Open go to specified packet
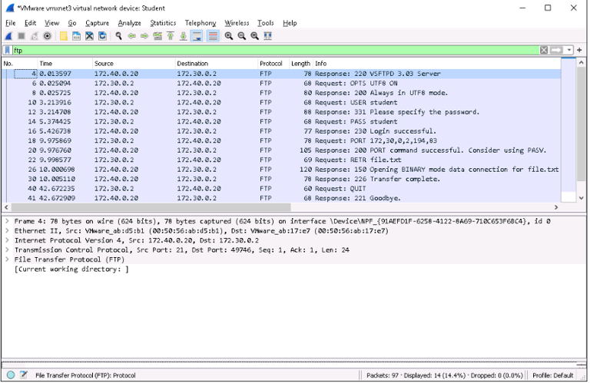Screen dimensions: 590x383 (157, 36)
